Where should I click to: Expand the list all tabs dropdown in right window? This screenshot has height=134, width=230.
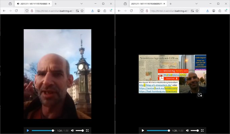196,4
